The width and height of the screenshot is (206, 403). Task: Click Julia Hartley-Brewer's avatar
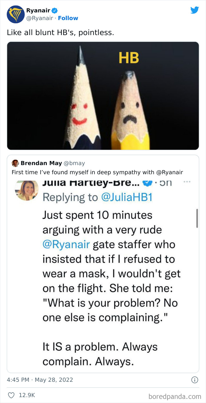[26, 190]
